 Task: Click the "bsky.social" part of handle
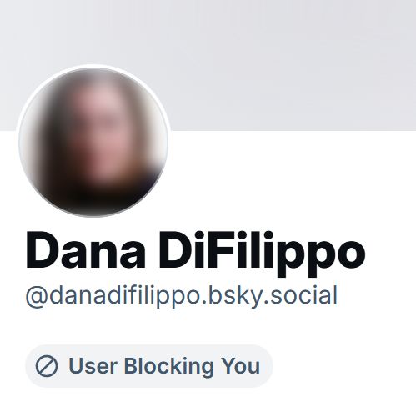(273, 296)
